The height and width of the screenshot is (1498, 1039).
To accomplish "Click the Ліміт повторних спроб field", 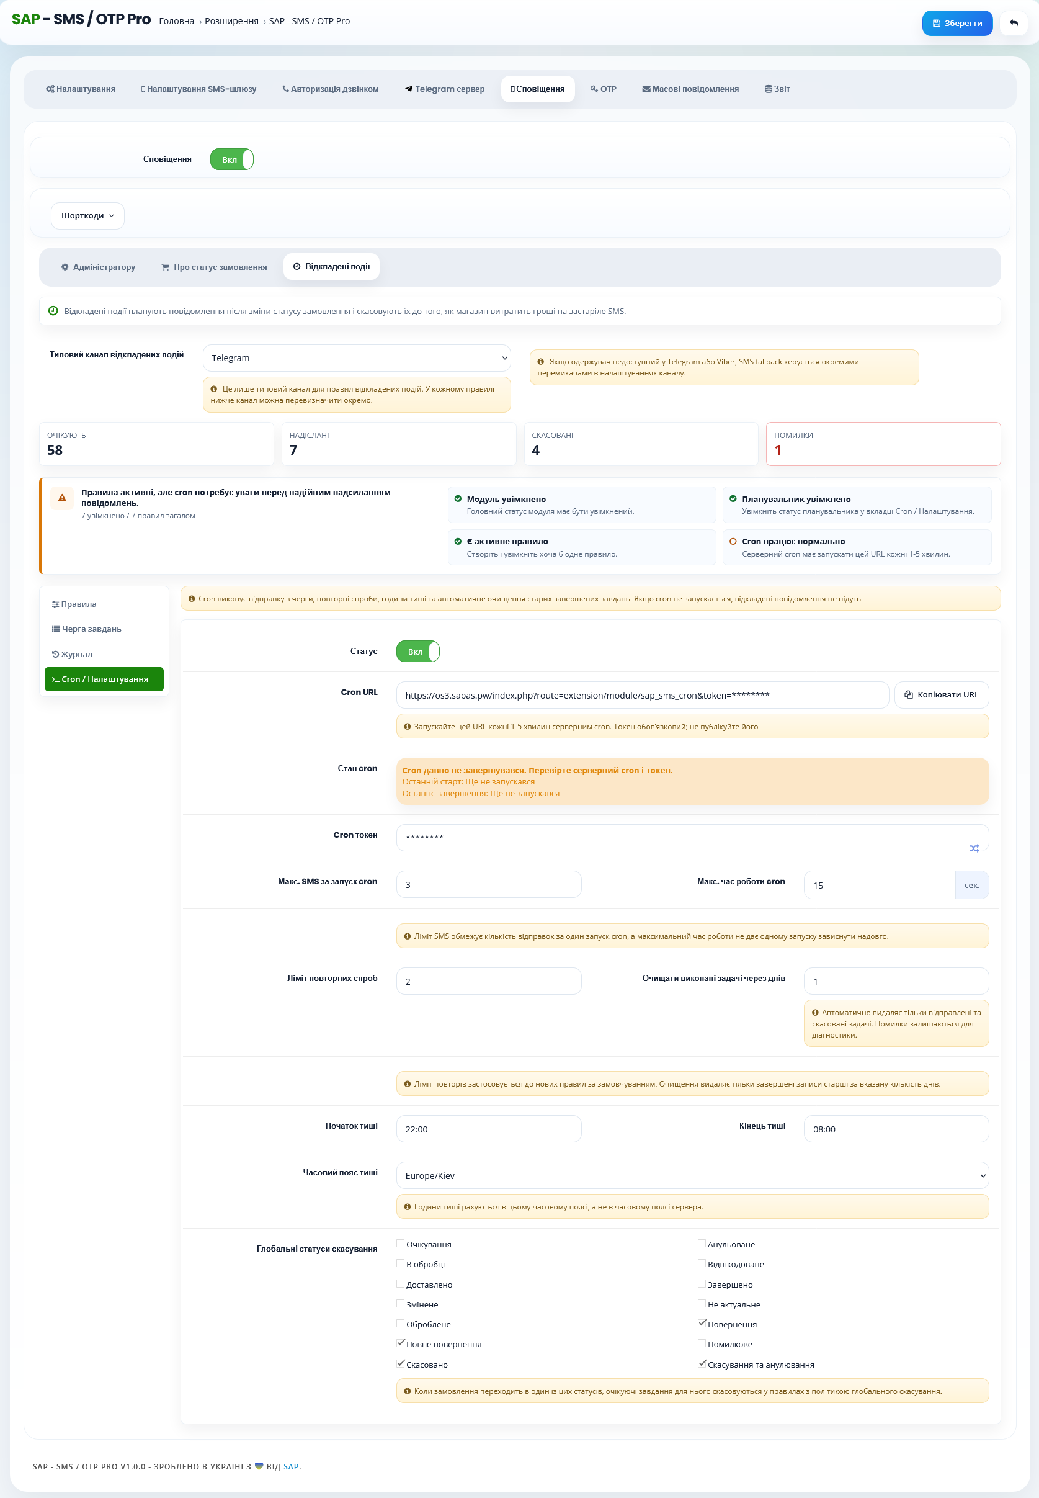I will [489, 981].
